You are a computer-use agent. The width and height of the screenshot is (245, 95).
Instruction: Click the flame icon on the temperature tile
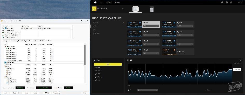click(174, 50)
